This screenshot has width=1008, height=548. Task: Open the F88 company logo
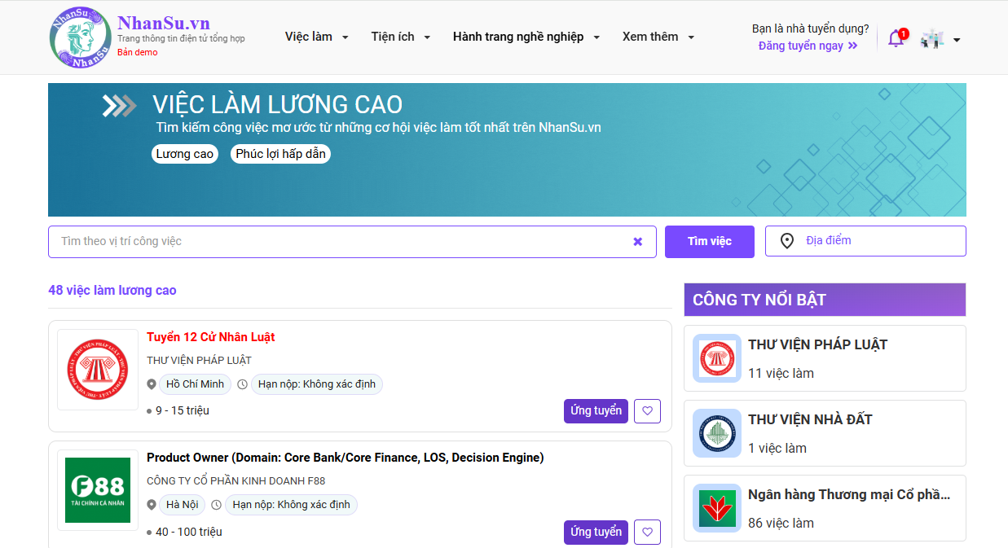click(98, 490)
